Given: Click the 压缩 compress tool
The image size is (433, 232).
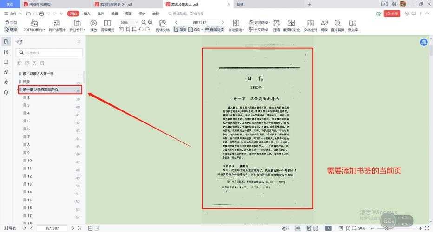Looking at the screenshot, I should pos(276,26).
